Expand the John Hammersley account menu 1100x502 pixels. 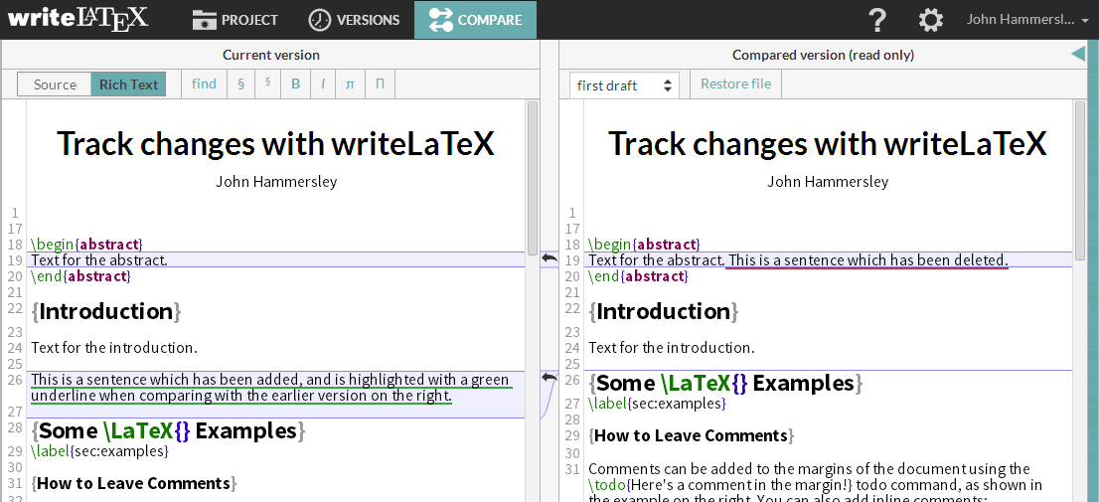(x=1026, y=20)
